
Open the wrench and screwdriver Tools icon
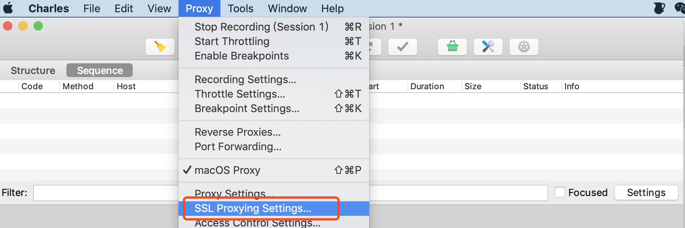(x=488, y=47)
